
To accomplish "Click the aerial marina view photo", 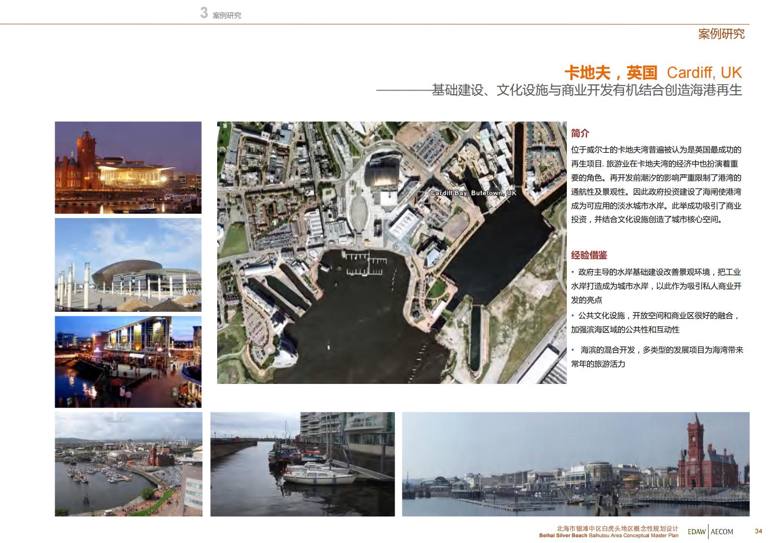I will (x=129, y=464).
